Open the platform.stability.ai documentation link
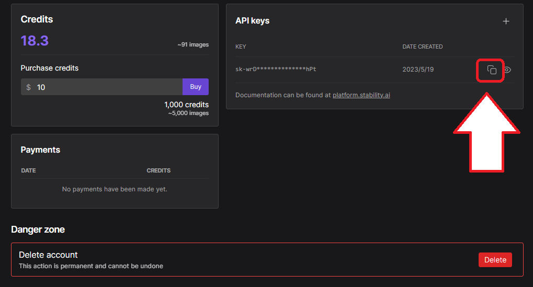This screenshot has width=533, height=287. pos(361,95)
